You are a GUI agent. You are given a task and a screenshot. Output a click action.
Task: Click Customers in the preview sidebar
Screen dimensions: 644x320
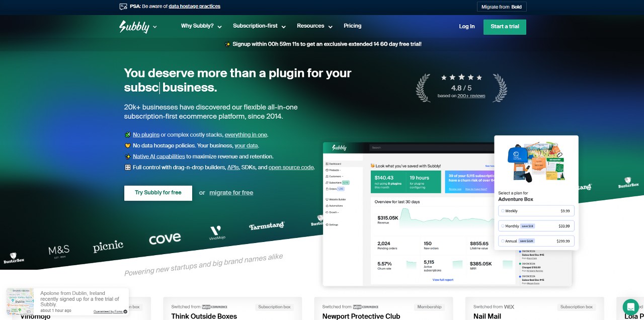point(335,177)
